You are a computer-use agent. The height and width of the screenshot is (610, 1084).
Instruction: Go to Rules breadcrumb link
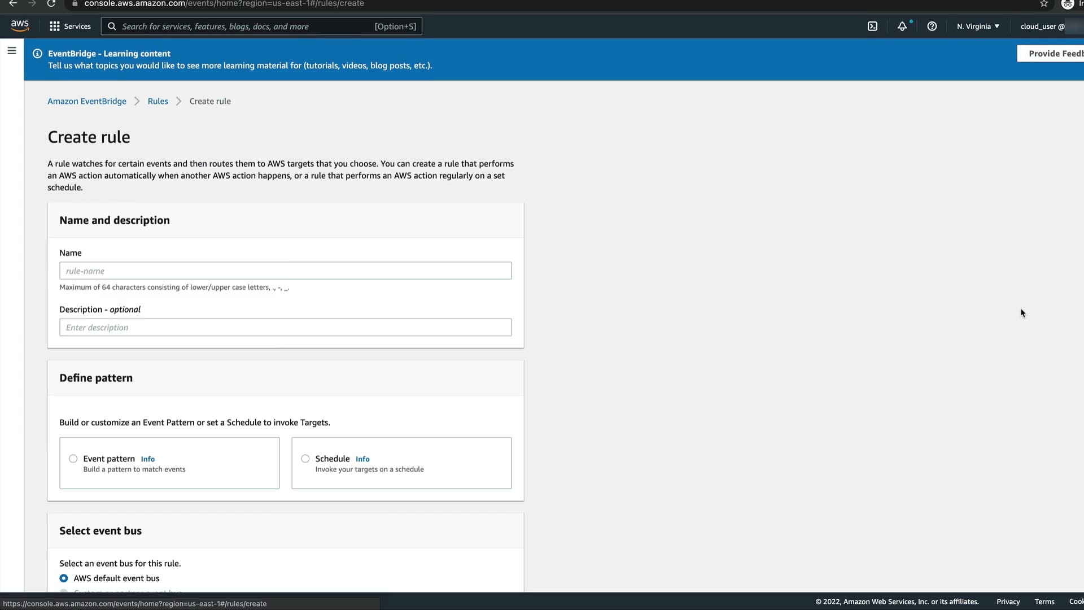coord(158,101)
